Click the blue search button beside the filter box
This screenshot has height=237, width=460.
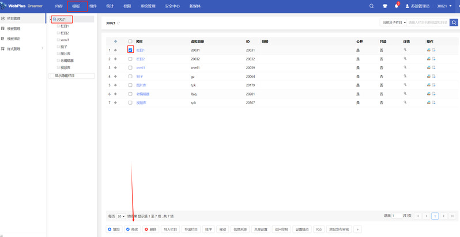tap(454, 22)
